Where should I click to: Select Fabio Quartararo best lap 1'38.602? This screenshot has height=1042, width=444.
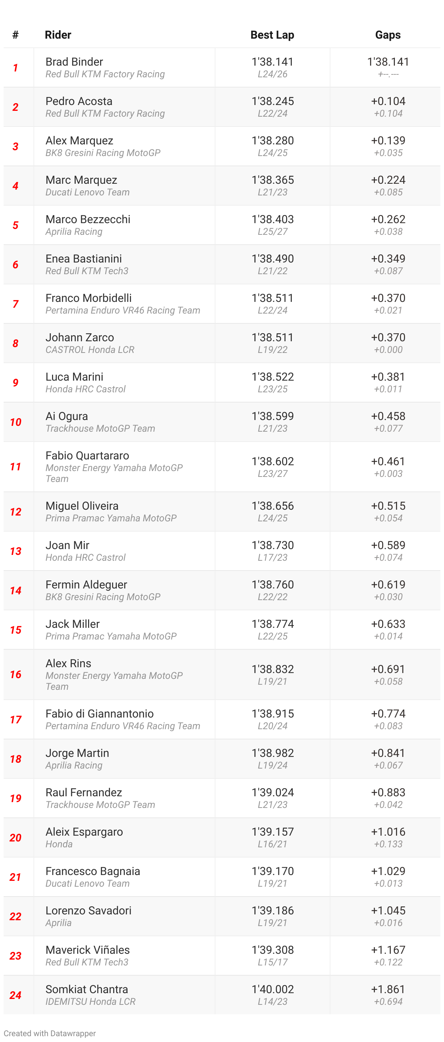pos(273,461)
